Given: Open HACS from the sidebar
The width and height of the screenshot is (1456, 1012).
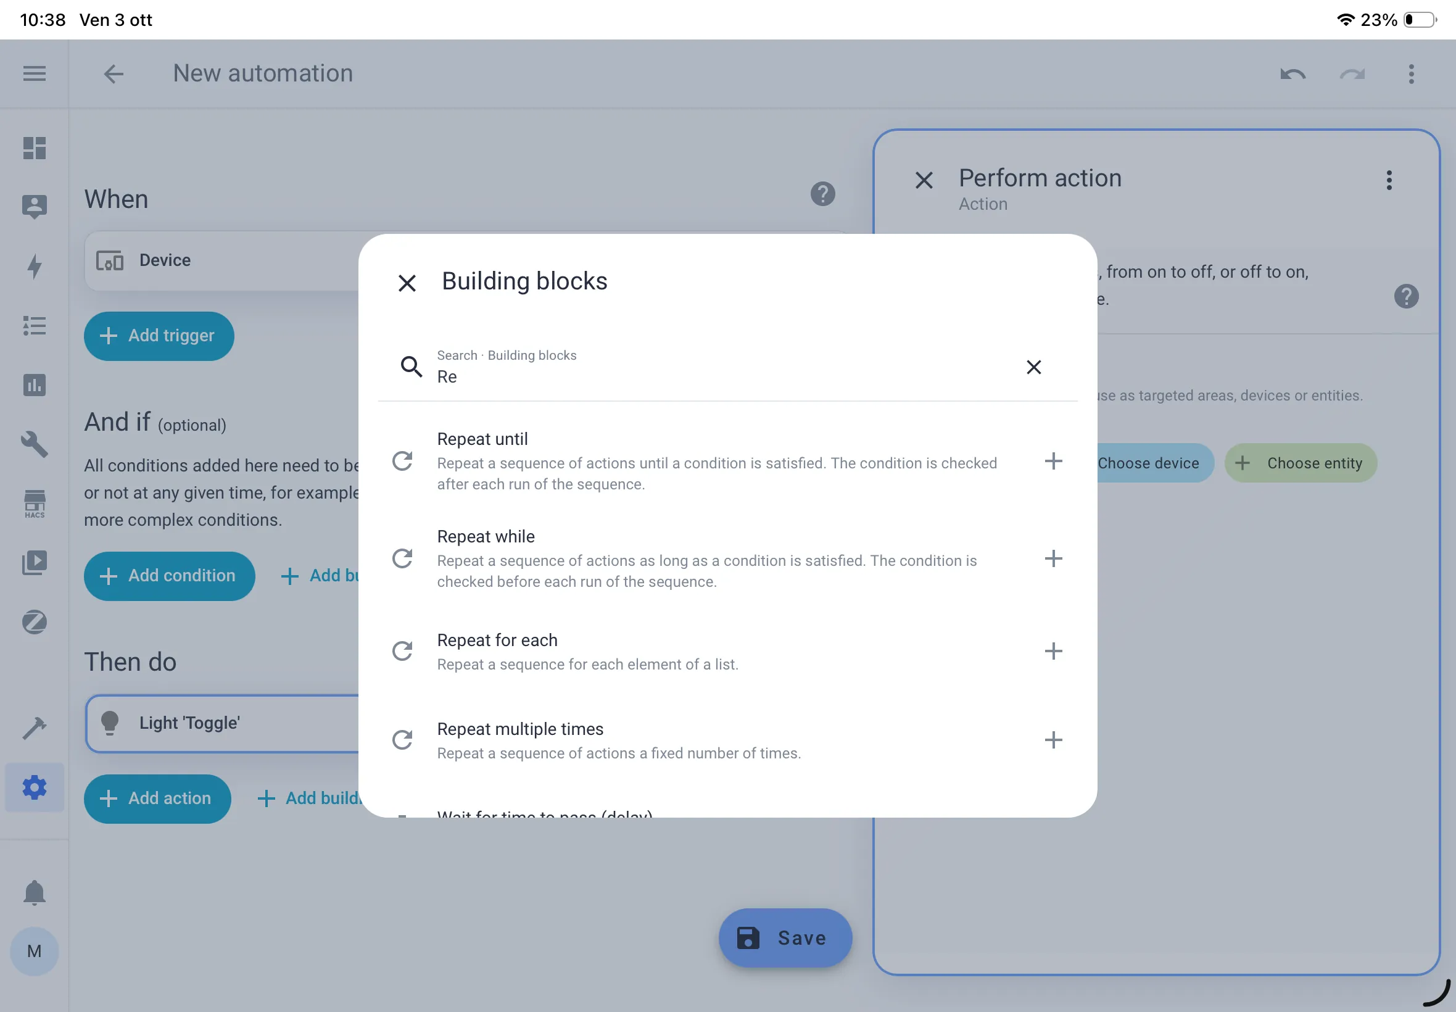Looking at the screenshot, I should tap(35, 504).
